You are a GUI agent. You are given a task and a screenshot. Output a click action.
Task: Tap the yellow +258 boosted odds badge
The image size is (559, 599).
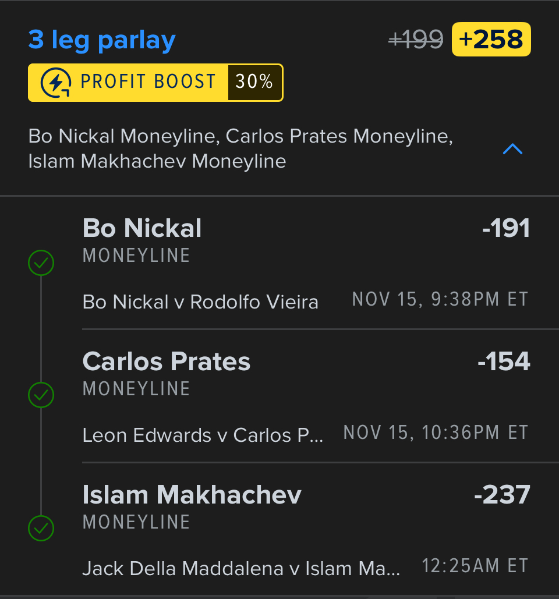click(491, 40)
